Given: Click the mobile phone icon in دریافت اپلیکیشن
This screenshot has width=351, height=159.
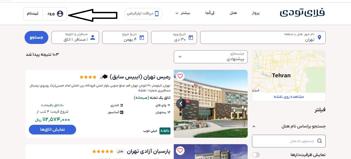Looking at the screenshot, I should (157, 14).
